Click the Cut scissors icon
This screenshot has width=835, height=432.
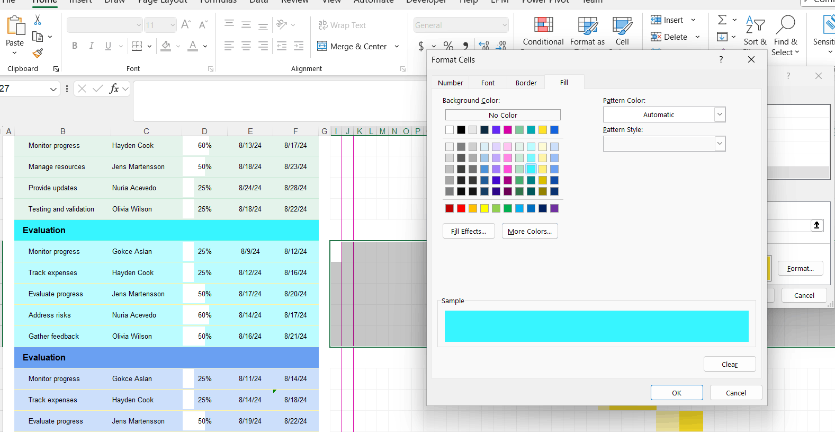pos(38,20)
